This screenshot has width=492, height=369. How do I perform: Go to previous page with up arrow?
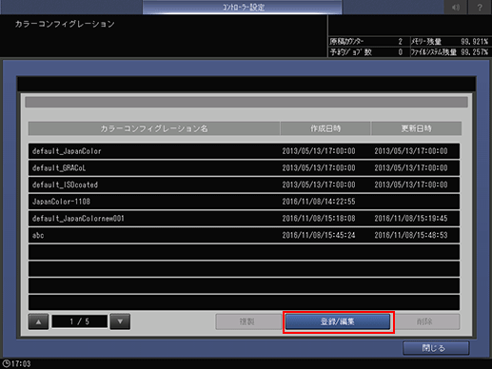38,321
